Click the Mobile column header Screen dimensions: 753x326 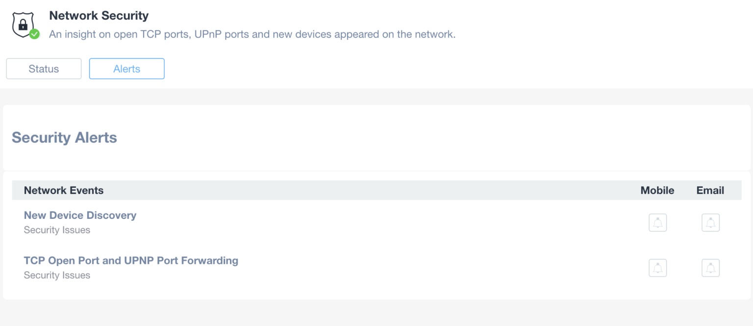(x=657, y=190)
